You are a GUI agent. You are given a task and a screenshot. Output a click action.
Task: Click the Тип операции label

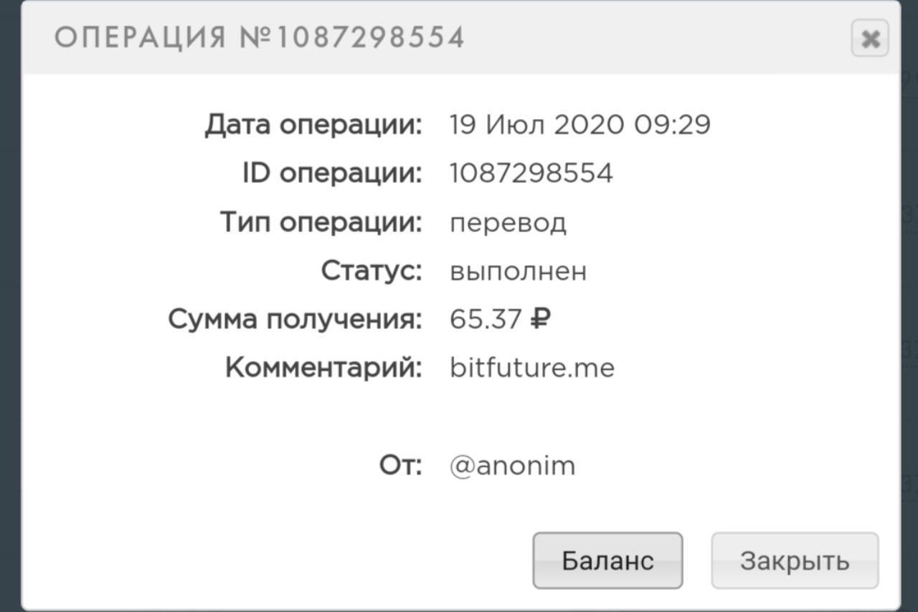321,222
